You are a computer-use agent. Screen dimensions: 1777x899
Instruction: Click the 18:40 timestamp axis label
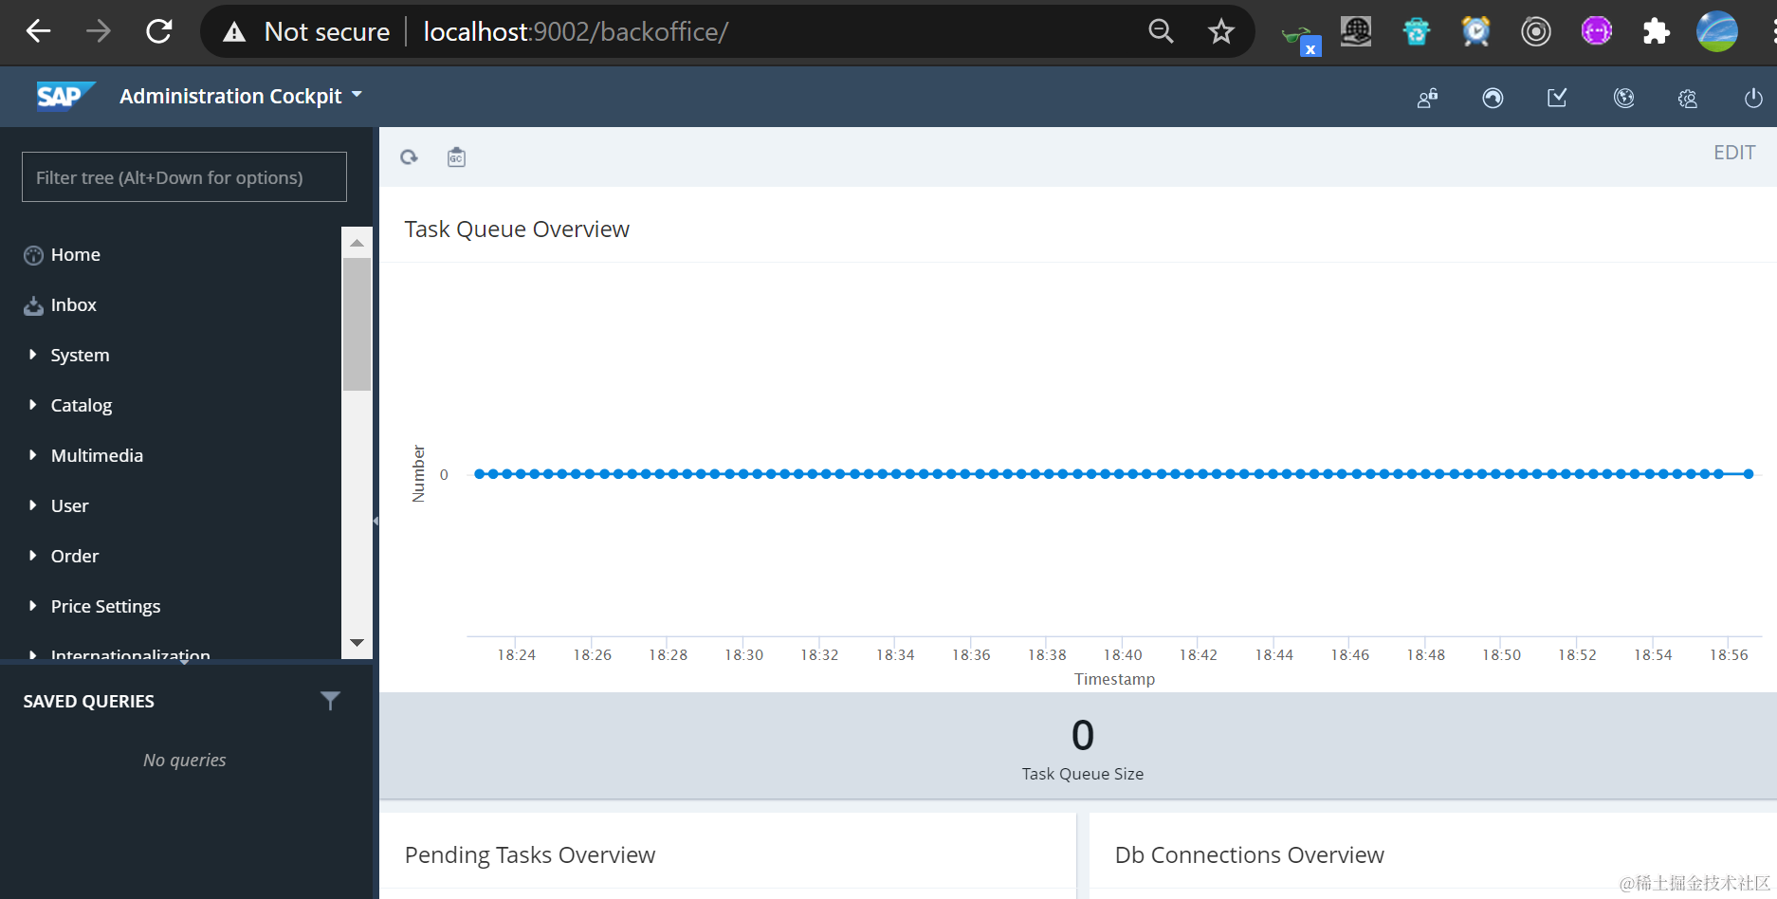pyautogui.click(x=1123, y=655)
